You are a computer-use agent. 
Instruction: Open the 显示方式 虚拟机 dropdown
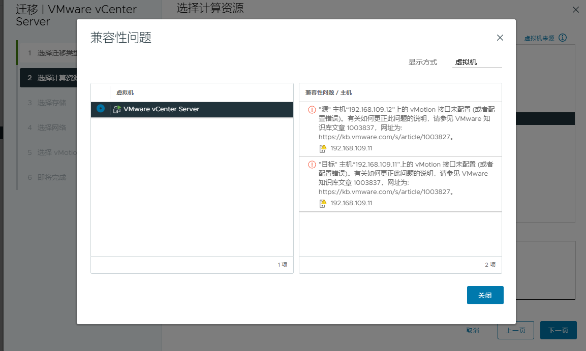[477, 62]
